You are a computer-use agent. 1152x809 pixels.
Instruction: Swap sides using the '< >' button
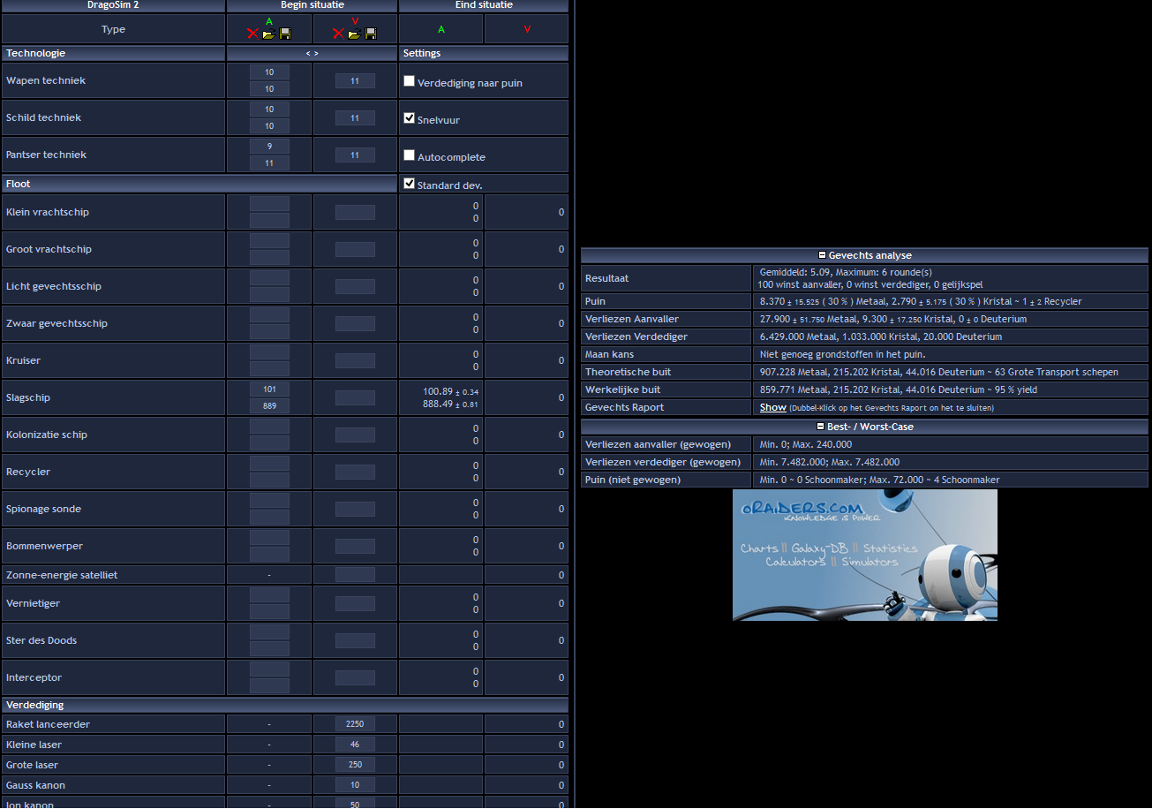312,54
